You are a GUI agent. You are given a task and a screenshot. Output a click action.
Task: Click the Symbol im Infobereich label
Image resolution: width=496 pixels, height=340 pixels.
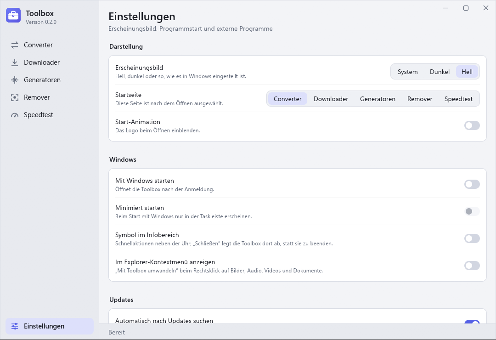(x=147, y=235)
